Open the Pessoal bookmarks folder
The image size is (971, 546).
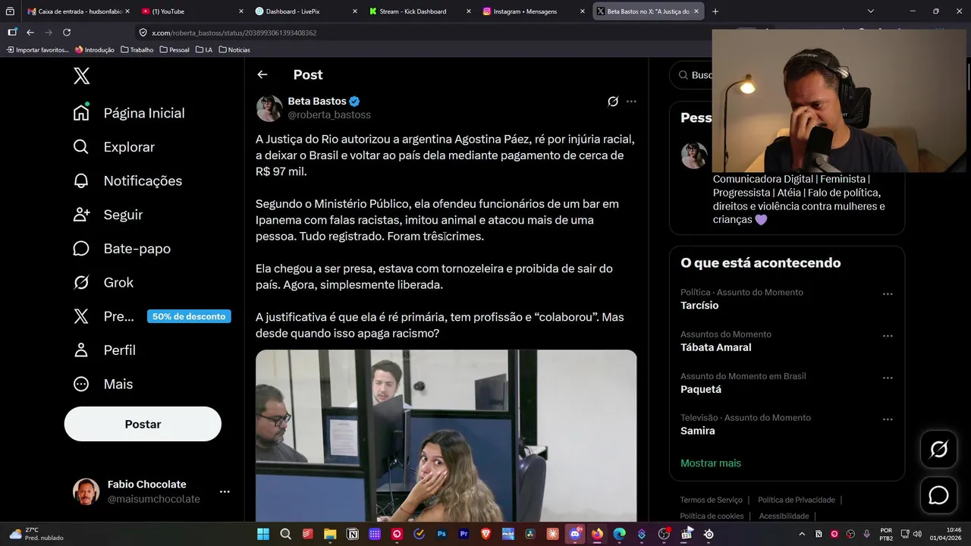pyautogui.click(x=174, y=50)
